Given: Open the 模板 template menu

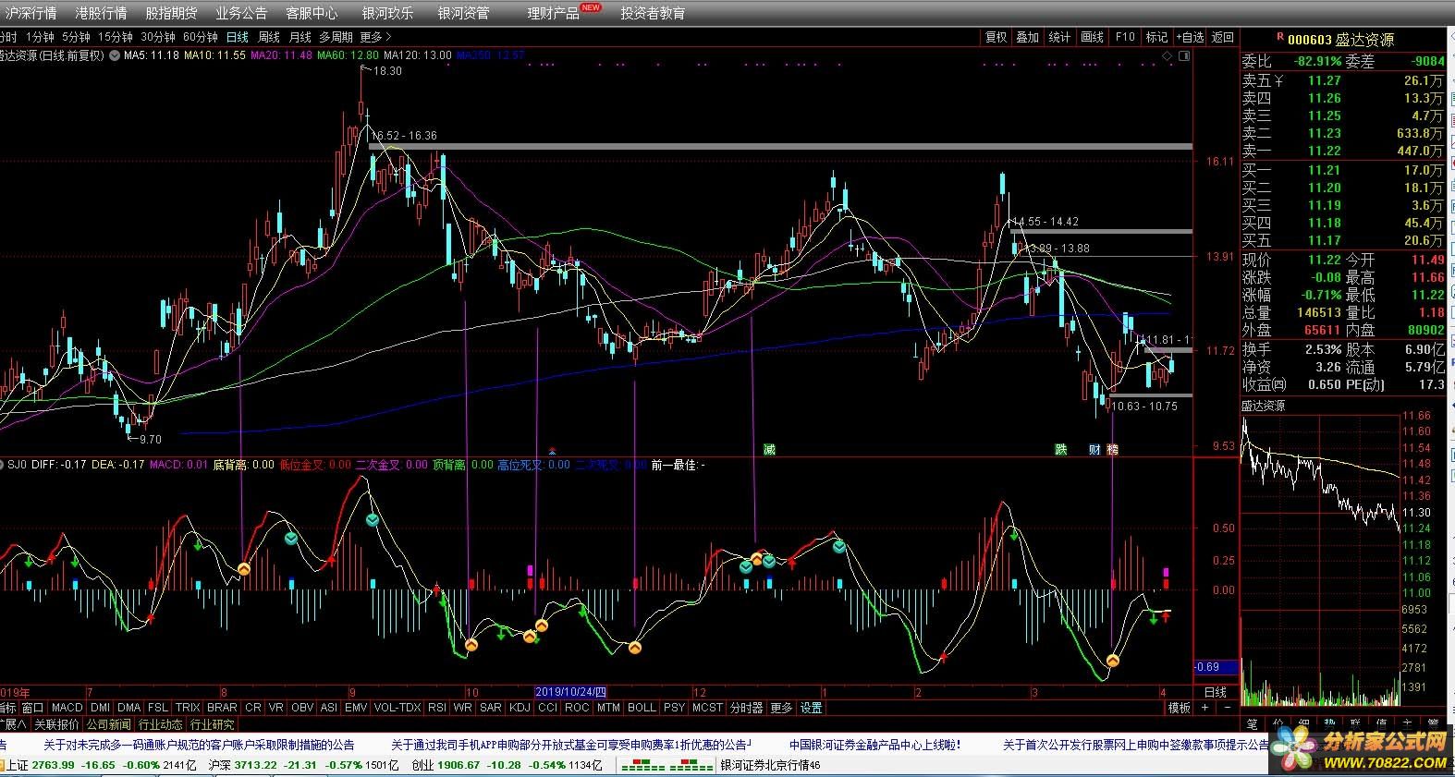Looking at the screenshot, I should 1179,708.
